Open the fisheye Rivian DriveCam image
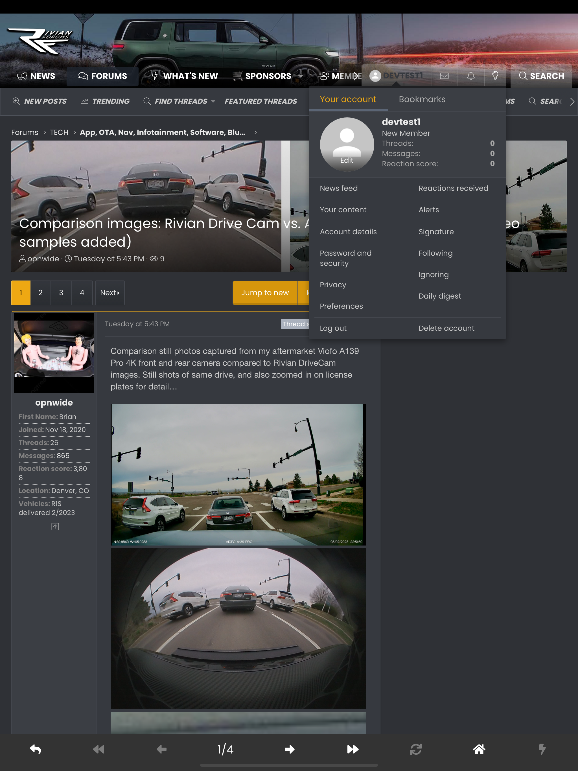This screenshot has height=771, width=578. pos(238,628)
